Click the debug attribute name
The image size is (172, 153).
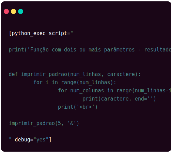[22, 140]
